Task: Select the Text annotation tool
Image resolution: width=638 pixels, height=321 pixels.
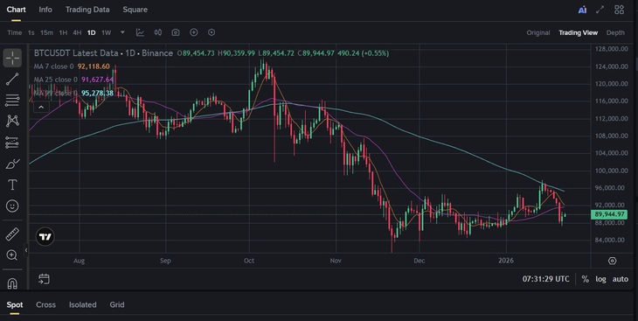Action: tap(12, 185)
